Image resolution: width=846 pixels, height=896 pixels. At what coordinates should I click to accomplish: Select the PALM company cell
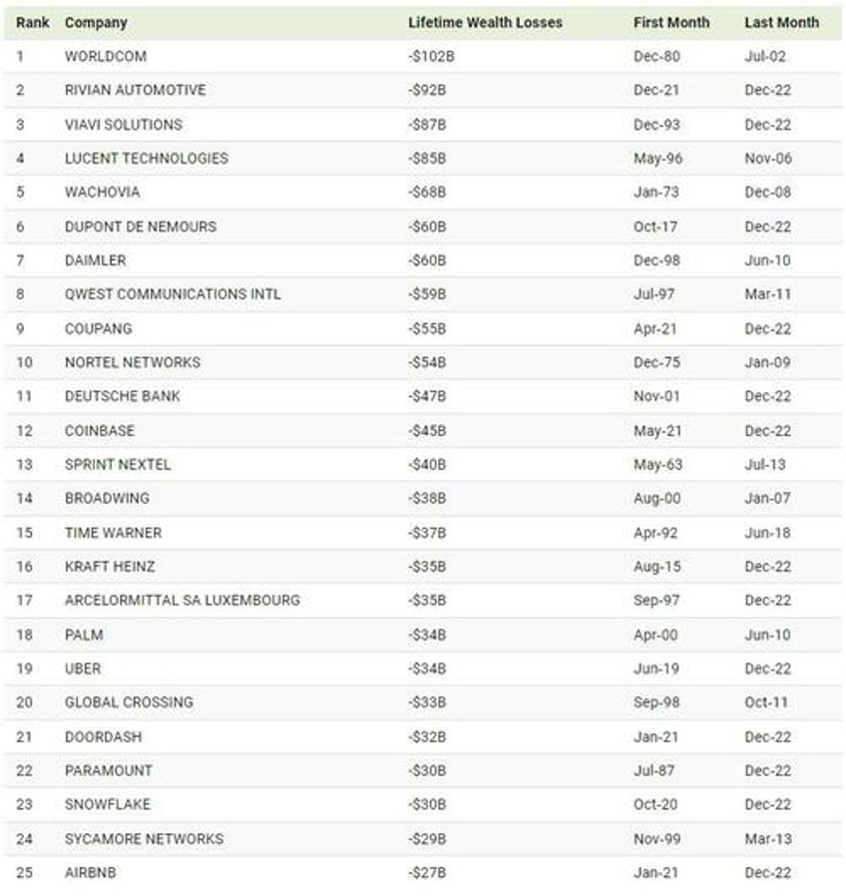pyautogui.click(x=84, y=635)
